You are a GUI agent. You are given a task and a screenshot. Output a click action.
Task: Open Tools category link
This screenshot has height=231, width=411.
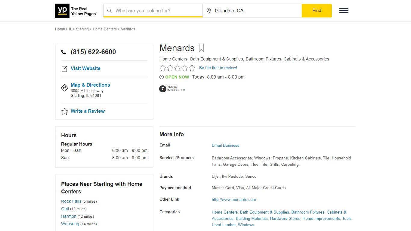pyautogui.click(x=347, y=218)
